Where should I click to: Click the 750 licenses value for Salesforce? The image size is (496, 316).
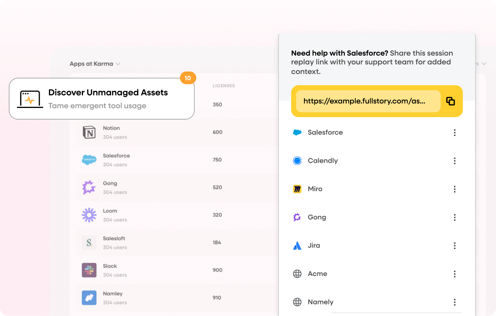click(x=217, y=160)
